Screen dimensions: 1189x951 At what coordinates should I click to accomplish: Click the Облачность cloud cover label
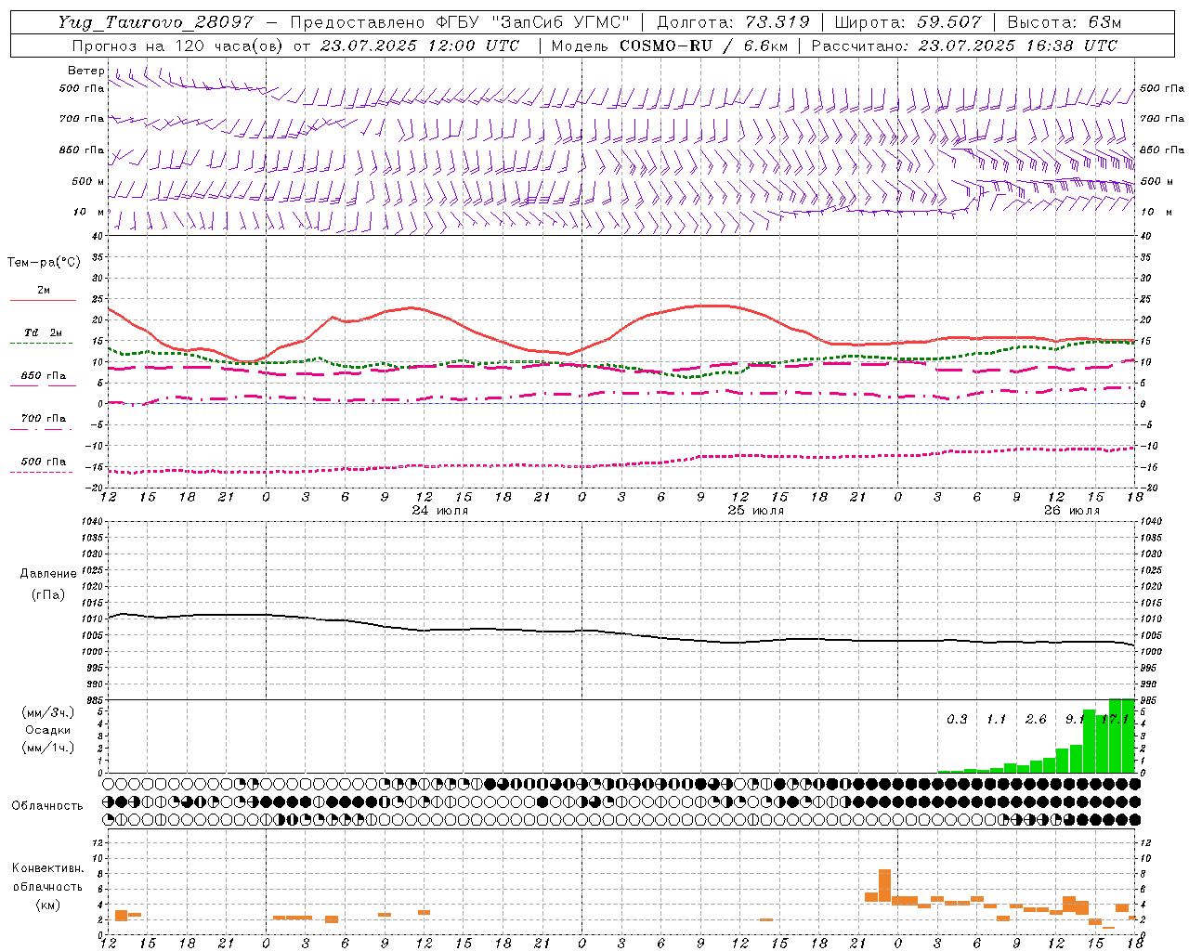click(x=47, y=806)
